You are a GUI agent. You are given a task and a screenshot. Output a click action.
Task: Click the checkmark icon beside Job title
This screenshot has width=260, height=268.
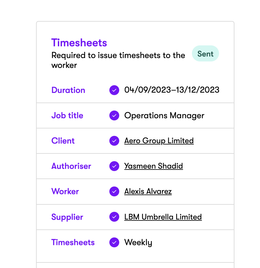tap(114, 115)
